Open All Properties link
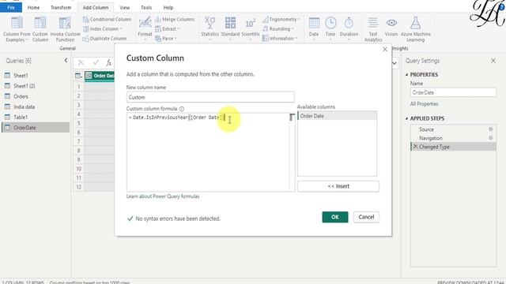The width and height of the screenshot is (506, 284). (424, 104)
